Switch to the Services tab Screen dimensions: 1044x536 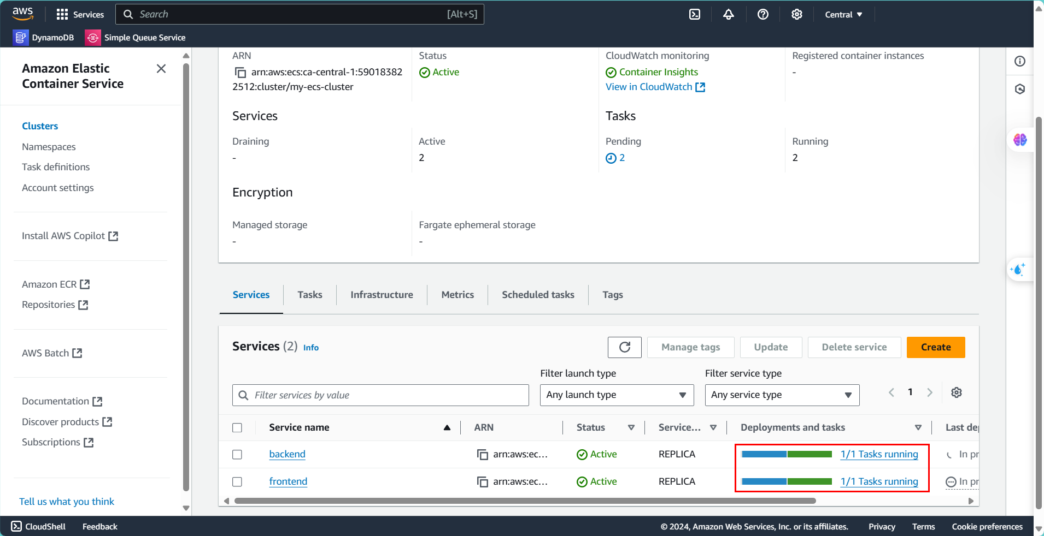[x=251, y=295]
